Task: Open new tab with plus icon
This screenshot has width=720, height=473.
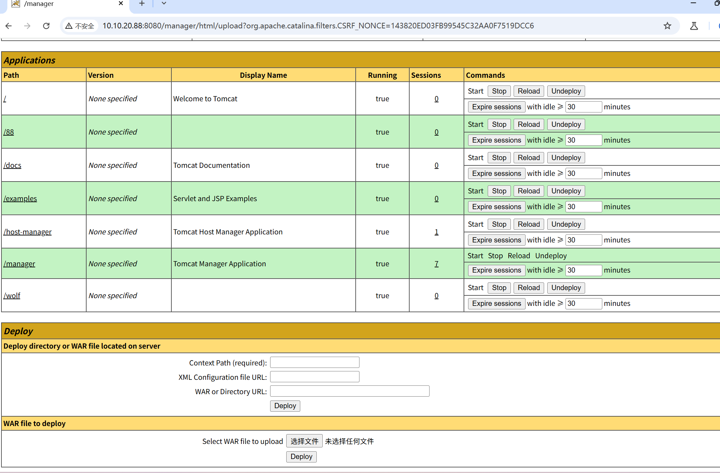Action: [x=142, y=4]
